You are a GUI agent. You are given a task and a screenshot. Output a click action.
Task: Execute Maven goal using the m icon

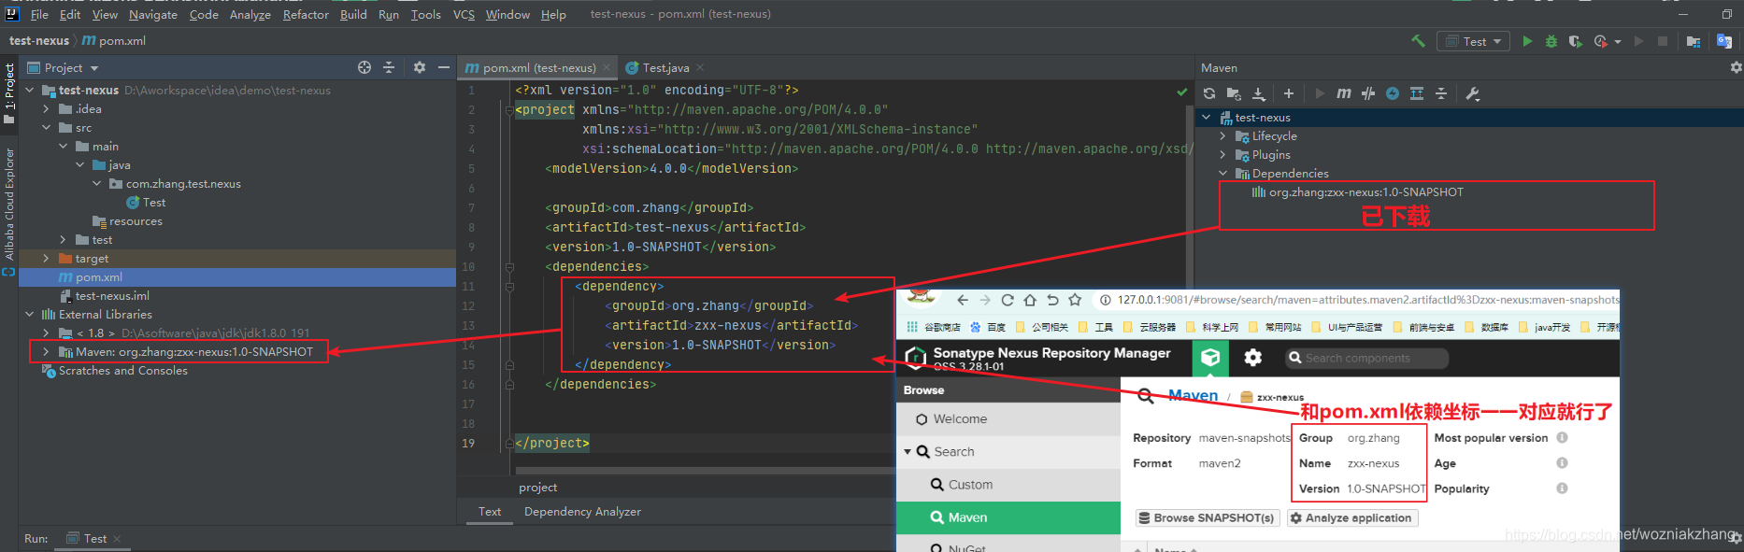point(1344,93)
